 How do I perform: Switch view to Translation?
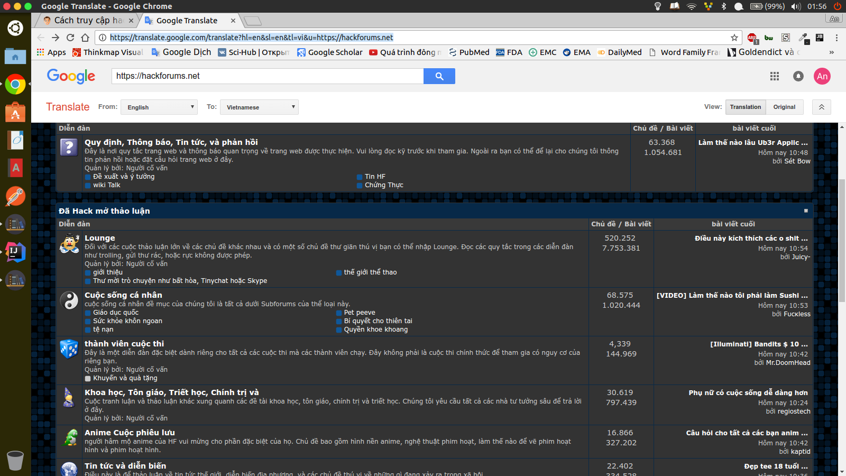pos(746,107)
